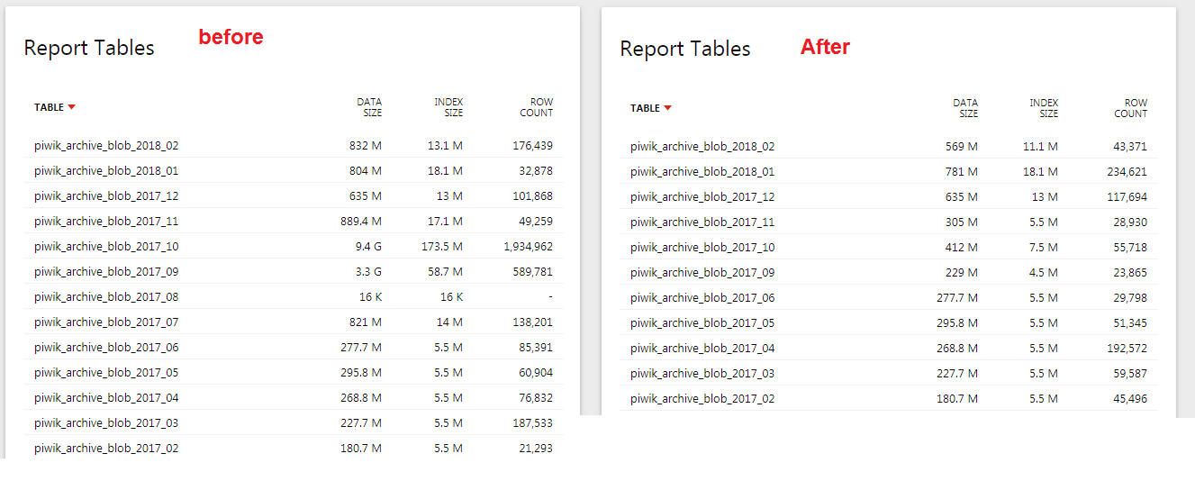Click the '14 M' index size cell

coord(449,322)
